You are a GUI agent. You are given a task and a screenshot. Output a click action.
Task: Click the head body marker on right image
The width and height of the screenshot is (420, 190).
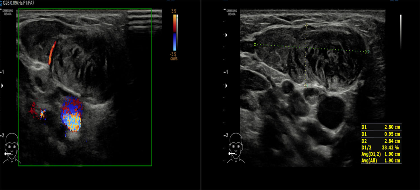(x=235, y=148)
